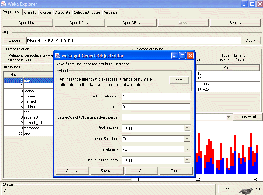Minimize the GenericObjectEditor dialog window
Image resolution: width=263 pixels, height=195 pixels.
click(175, 56)
